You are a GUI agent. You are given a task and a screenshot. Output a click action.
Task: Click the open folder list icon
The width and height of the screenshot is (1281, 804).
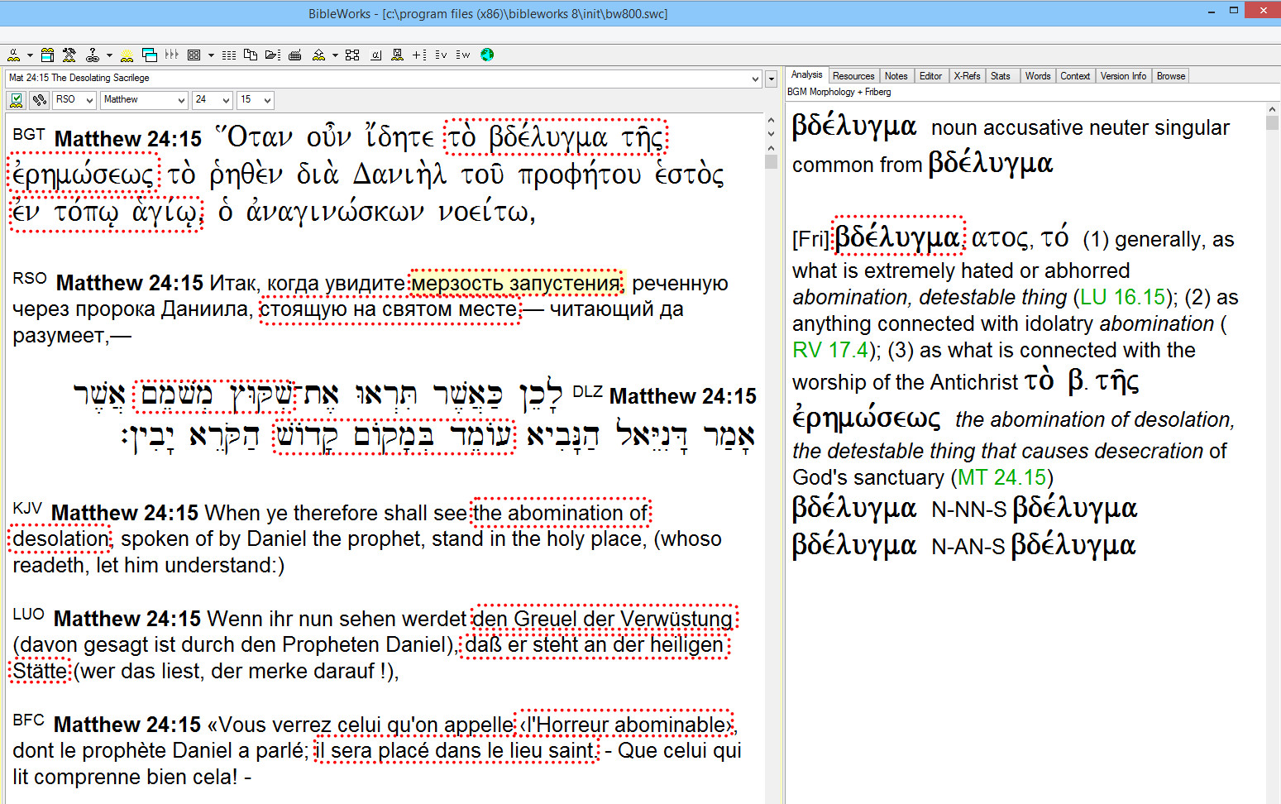coord(273,55)
